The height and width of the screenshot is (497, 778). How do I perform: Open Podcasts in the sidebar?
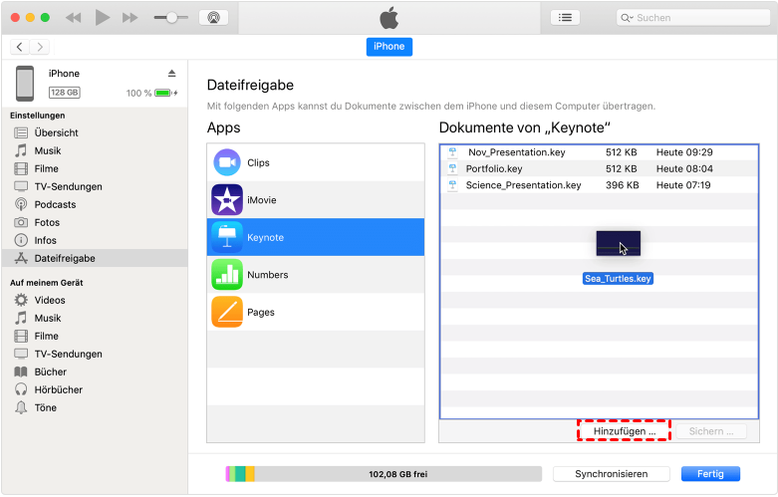click(95, 204)
